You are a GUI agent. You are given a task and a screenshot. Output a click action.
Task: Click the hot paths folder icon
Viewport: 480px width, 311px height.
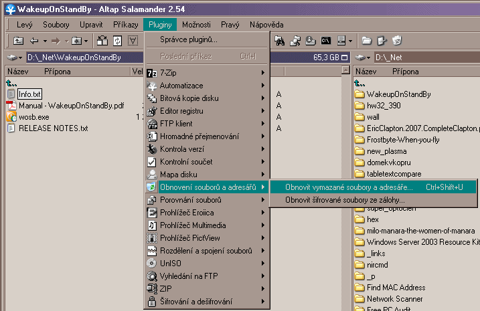coord(76,41)
